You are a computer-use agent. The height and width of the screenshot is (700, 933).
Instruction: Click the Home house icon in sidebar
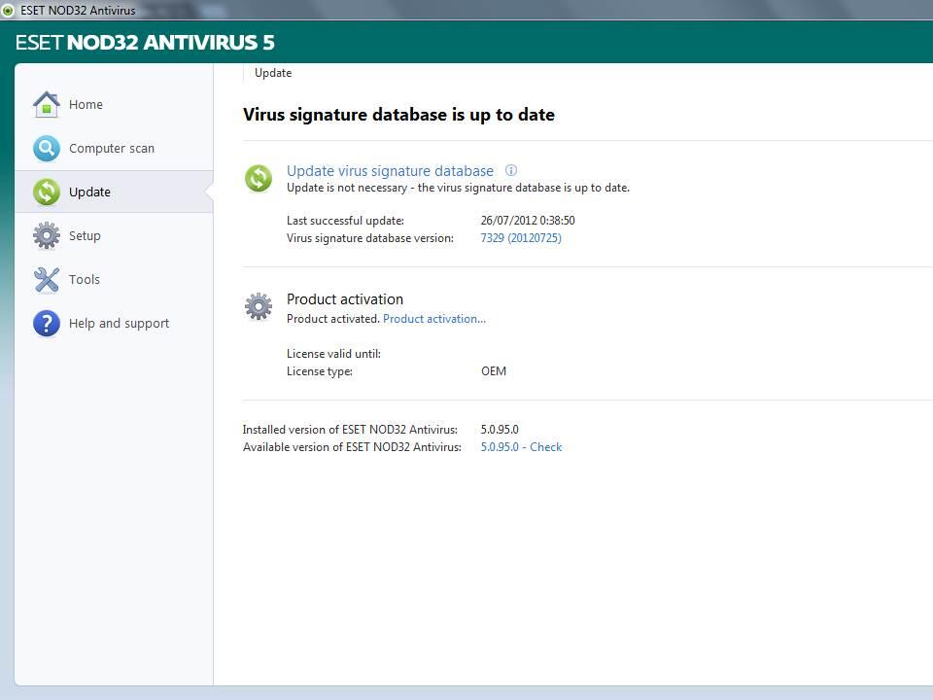tap(46, 104)
